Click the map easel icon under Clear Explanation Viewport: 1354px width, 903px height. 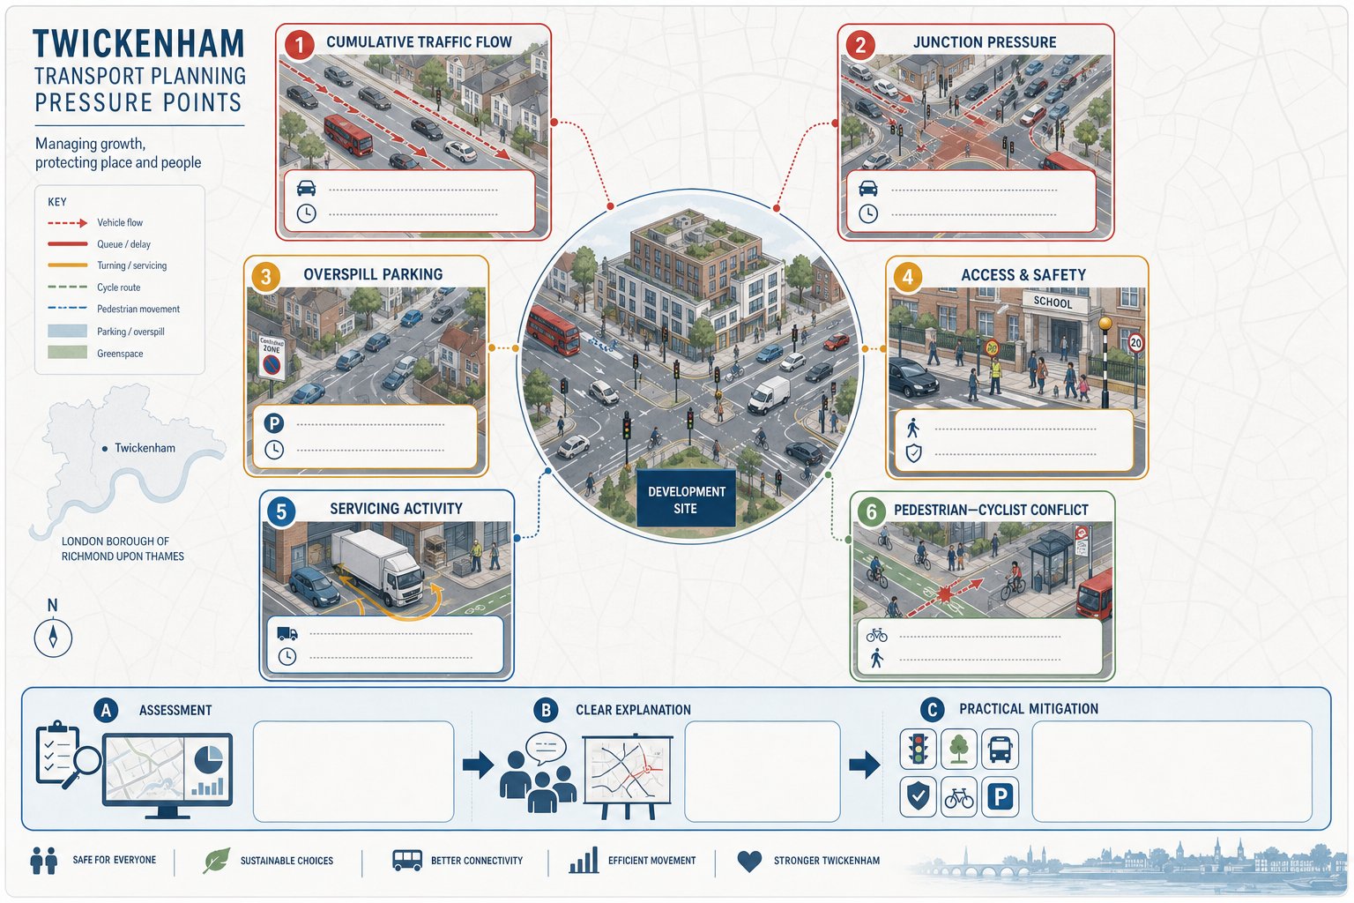point(628,776)
